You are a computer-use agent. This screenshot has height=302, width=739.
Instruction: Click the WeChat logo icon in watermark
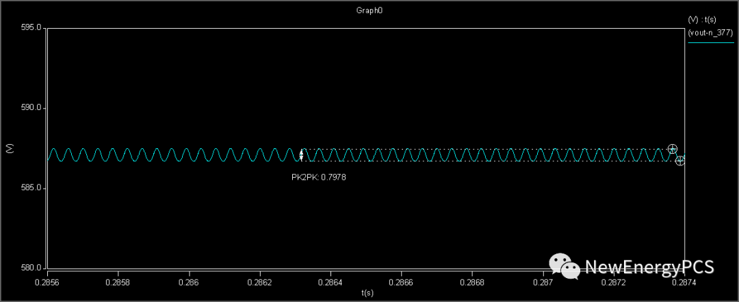point(564,266)
